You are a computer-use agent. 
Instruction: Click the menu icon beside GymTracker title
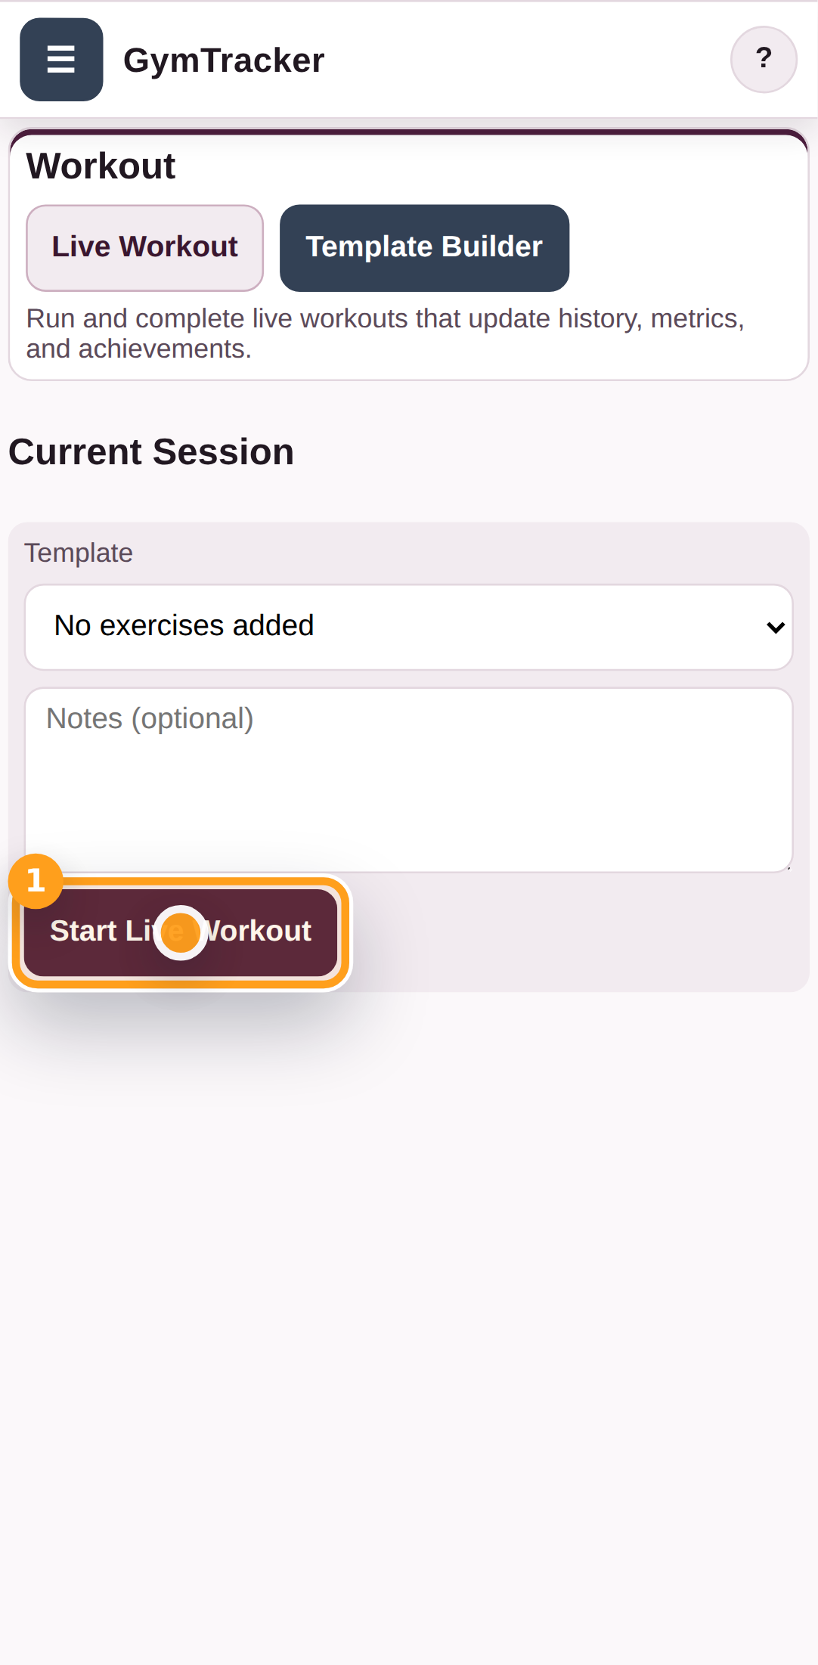(x=60, y=59)
